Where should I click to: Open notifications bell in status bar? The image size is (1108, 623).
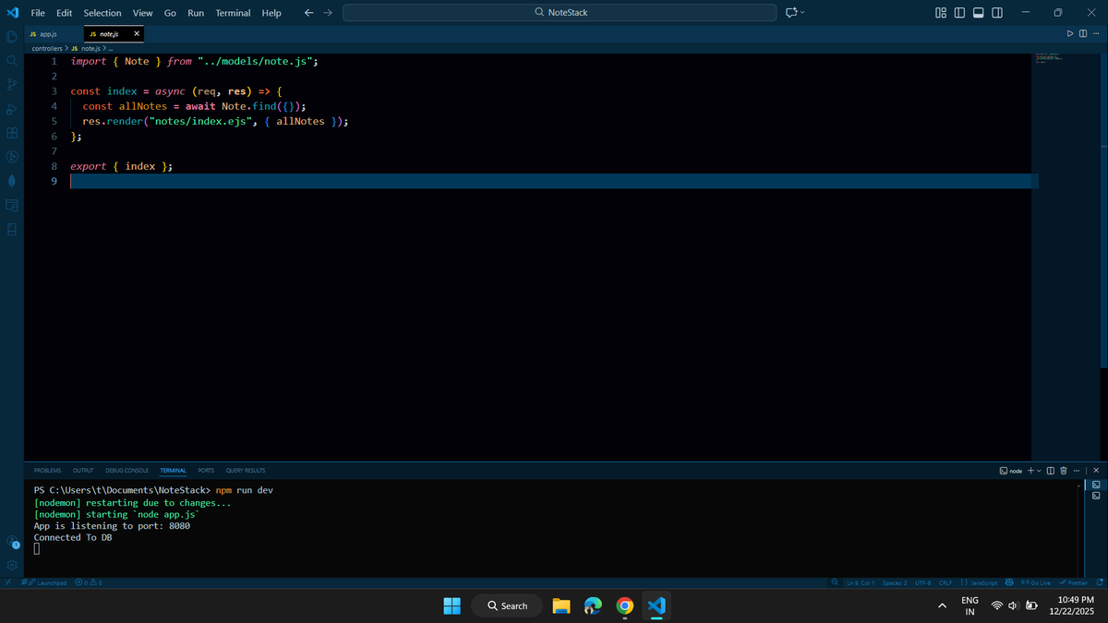pyautogui.click(x=1100, y=582)
